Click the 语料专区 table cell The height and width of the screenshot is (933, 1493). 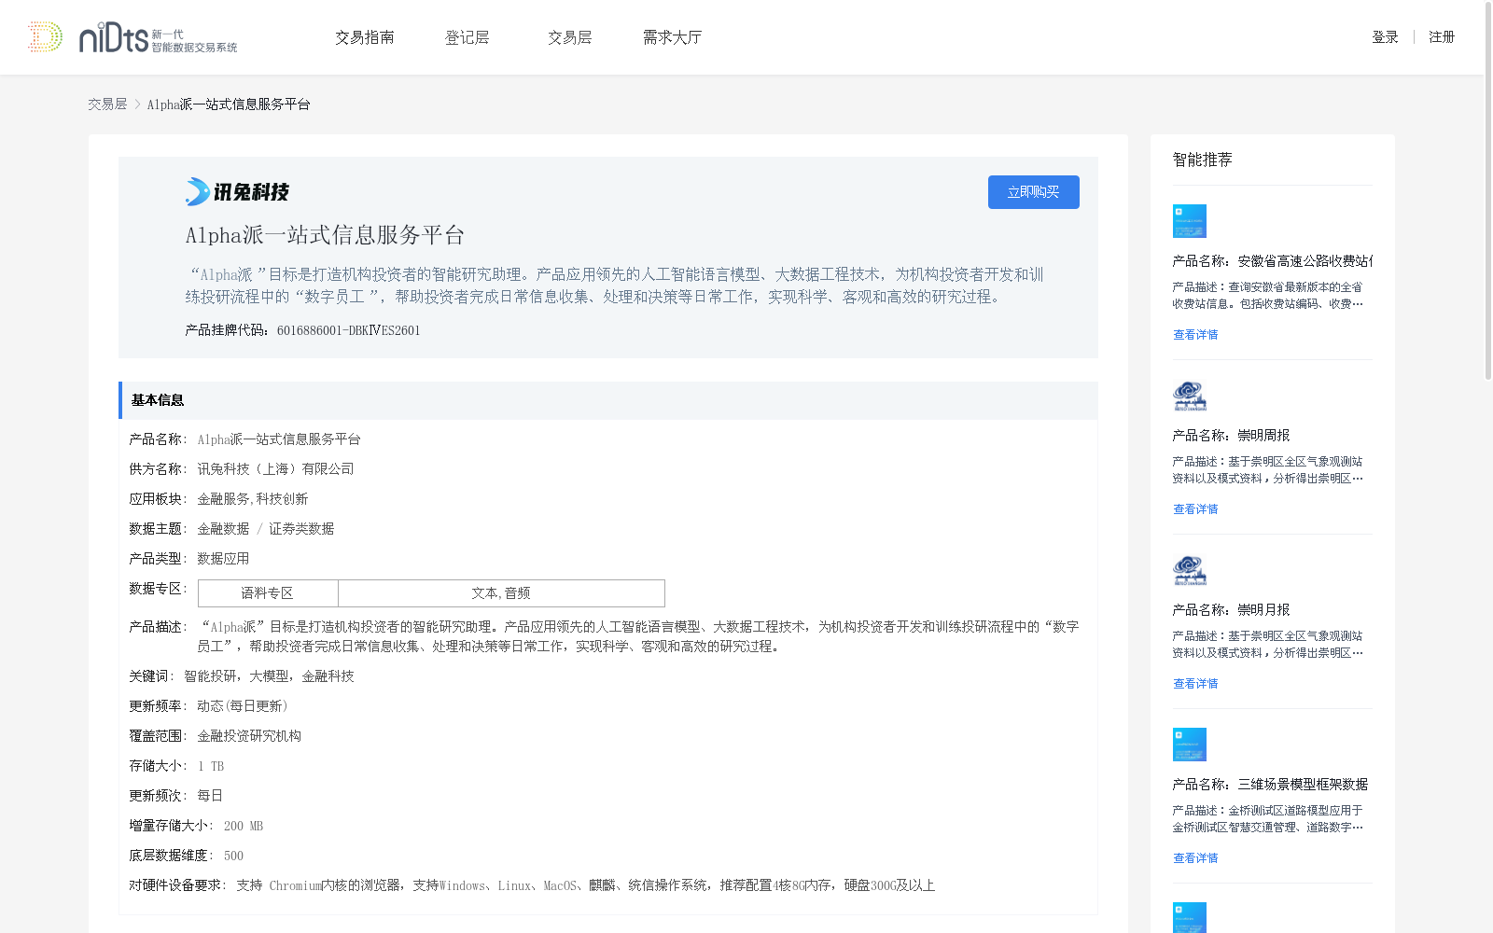[268, 593]
